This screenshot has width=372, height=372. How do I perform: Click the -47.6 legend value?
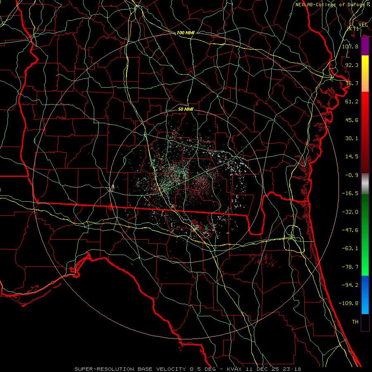350,230
